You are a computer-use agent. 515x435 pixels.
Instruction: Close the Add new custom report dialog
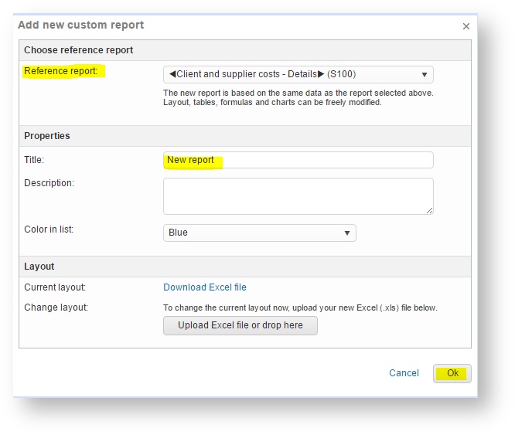point(466,26)
